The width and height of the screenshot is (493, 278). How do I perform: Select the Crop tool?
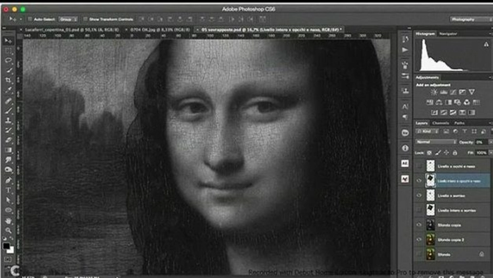point(8,80)
